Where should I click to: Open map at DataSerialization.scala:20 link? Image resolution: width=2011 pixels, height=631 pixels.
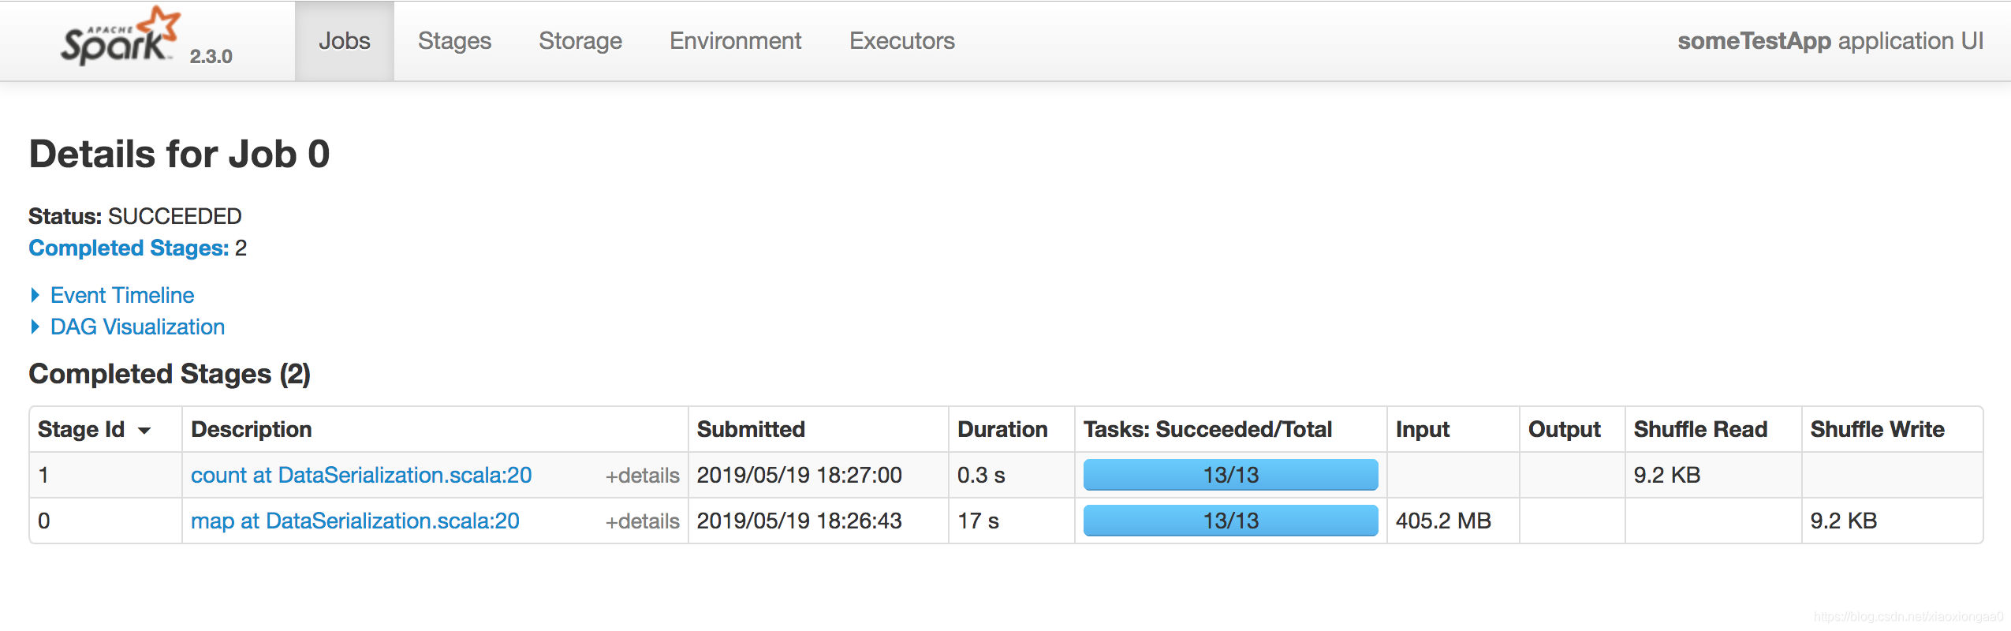point(355,521)
